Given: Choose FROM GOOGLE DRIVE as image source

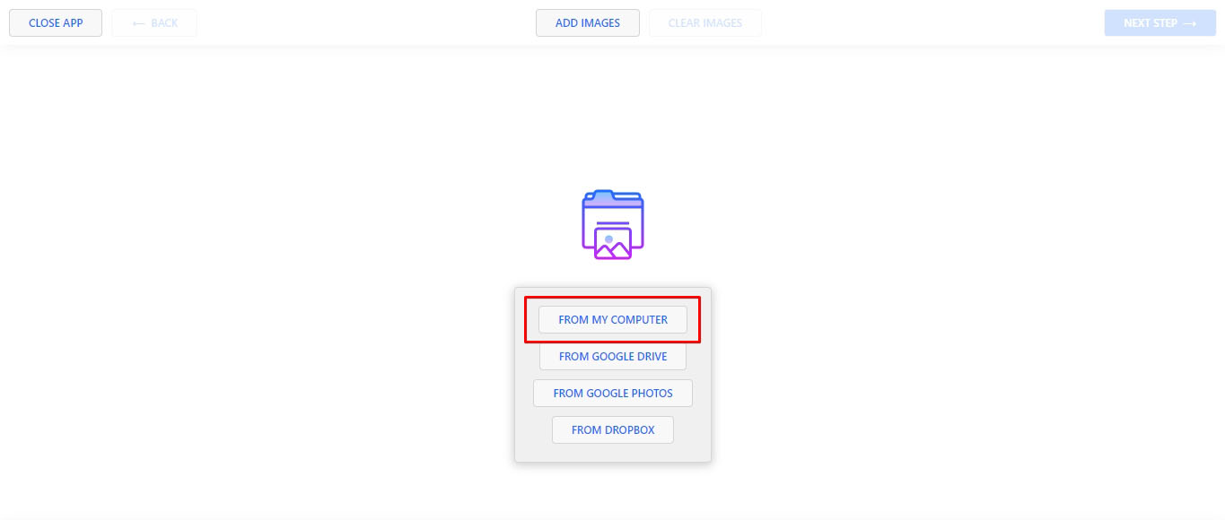Looking at the screenshot, I should tap(613, 356).
